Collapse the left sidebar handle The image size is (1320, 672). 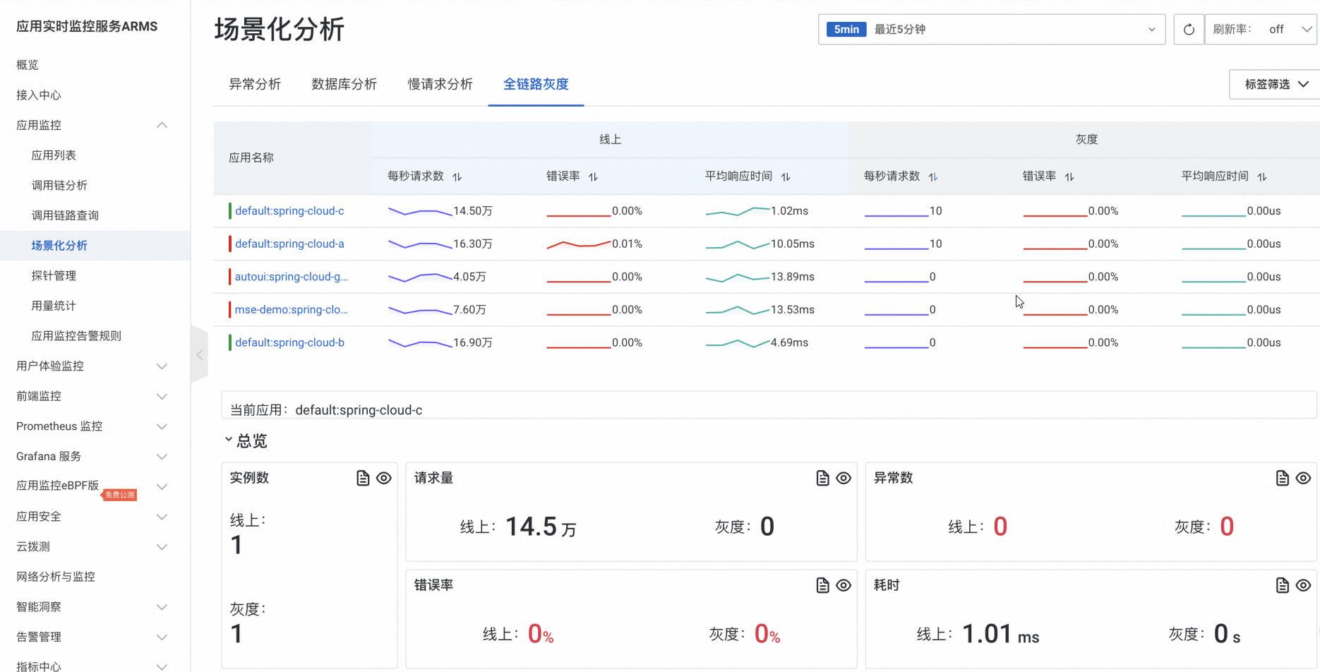pos(199,354)
